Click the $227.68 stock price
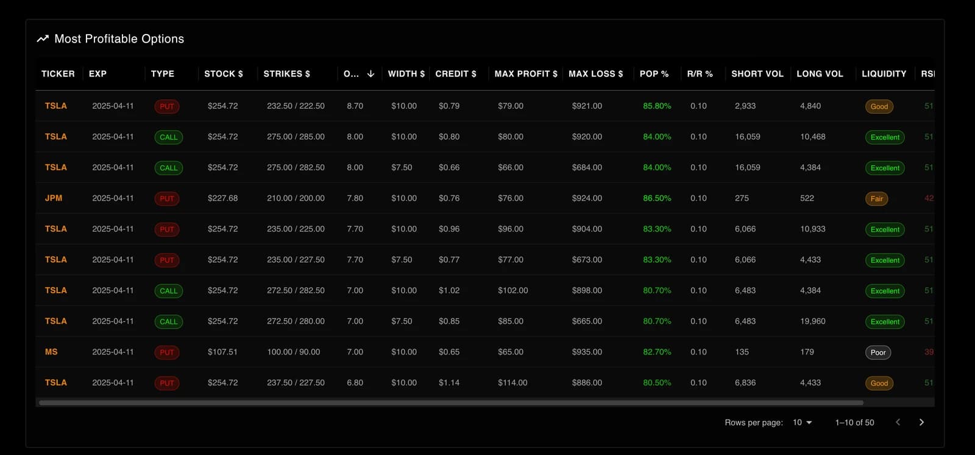 tap(222, 198)
